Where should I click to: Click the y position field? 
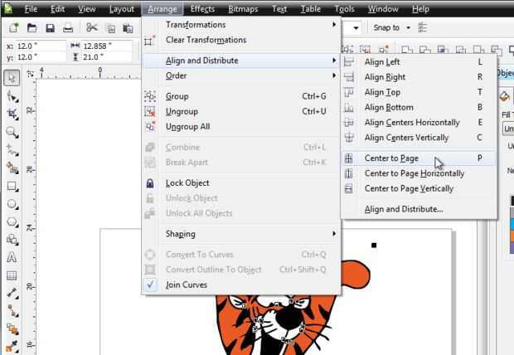(x=40, y=57)
